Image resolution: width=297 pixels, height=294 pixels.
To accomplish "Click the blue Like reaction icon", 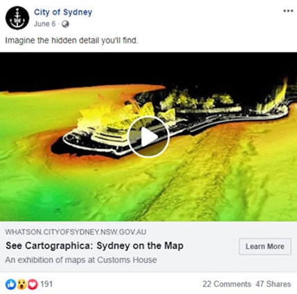I will point(10,284).
